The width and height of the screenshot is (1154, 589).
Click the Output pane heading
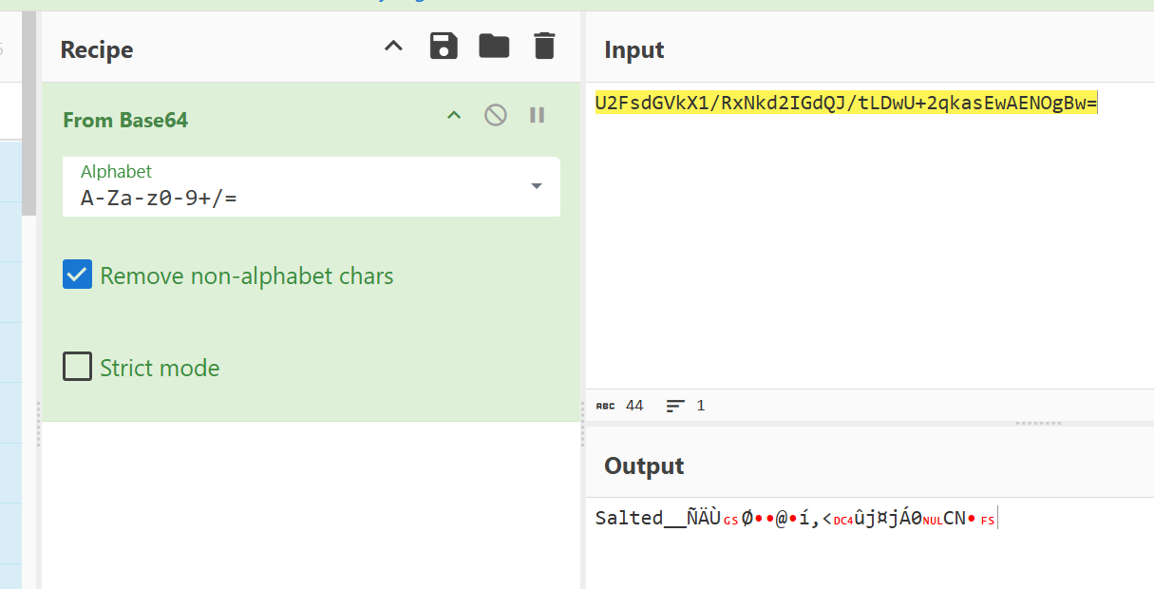coord(644,465)
